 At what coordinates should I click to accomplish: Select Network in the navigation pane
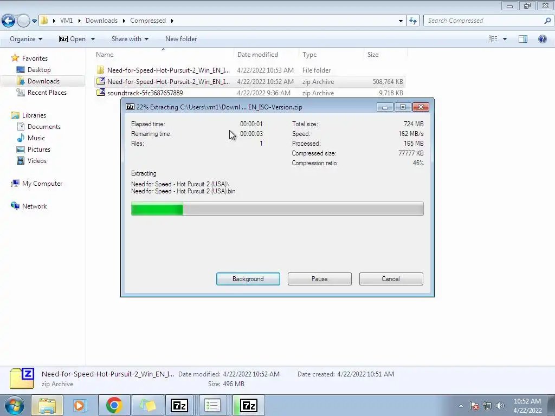(34, 206)
